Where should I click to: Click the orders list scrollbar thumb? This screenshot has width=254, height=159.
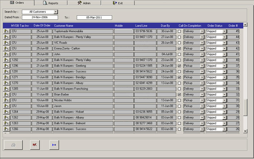(x=245, y=108)
